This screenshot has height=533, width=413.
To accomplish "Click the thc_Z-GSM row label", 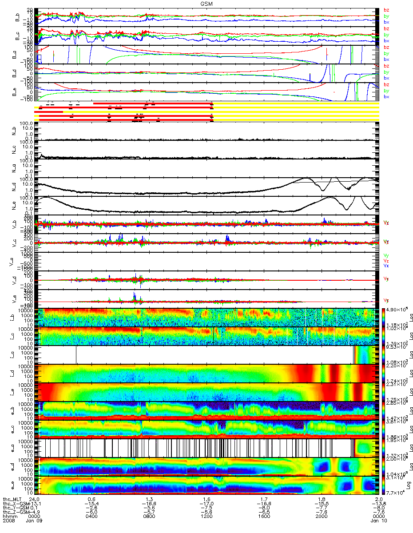I will point(16,512).
